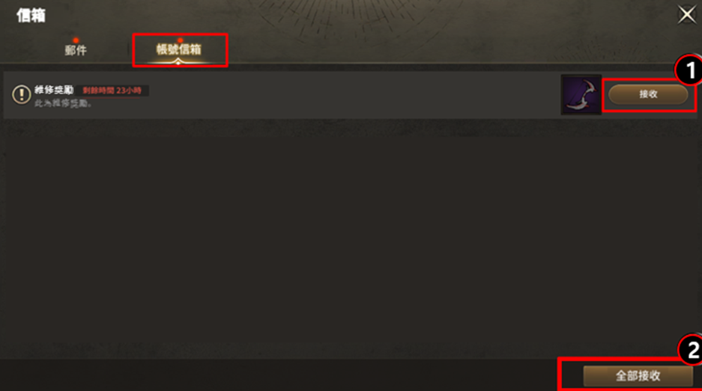The height and width of the screenshot is (391, 702).
Task: Open the 維修獎勵 mail title
Action: pos(54,90)
